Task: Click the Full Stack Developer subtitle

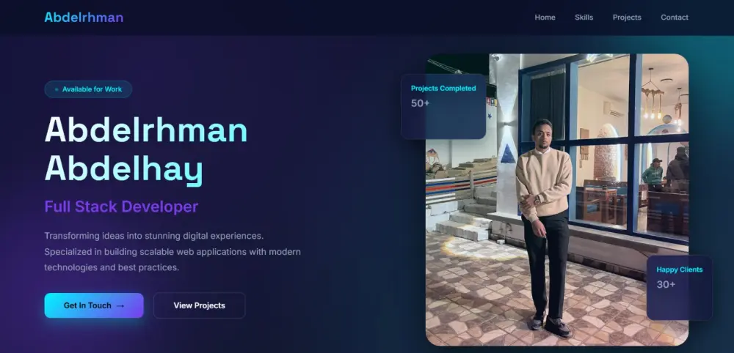Action: tap(121, 207)
